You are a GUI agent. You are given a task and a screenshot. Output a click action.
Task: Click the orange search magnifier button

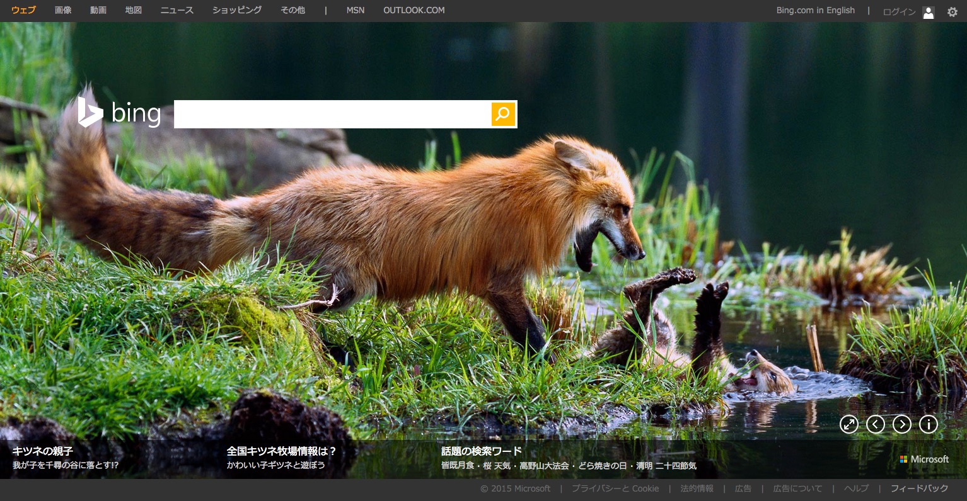[x=503, y=114]
